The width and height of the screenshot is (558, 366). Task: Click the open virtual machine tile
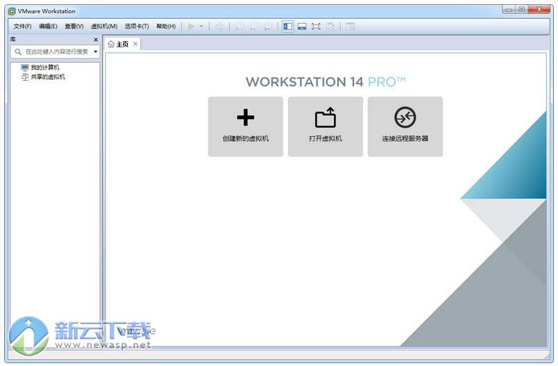(325, 126)
